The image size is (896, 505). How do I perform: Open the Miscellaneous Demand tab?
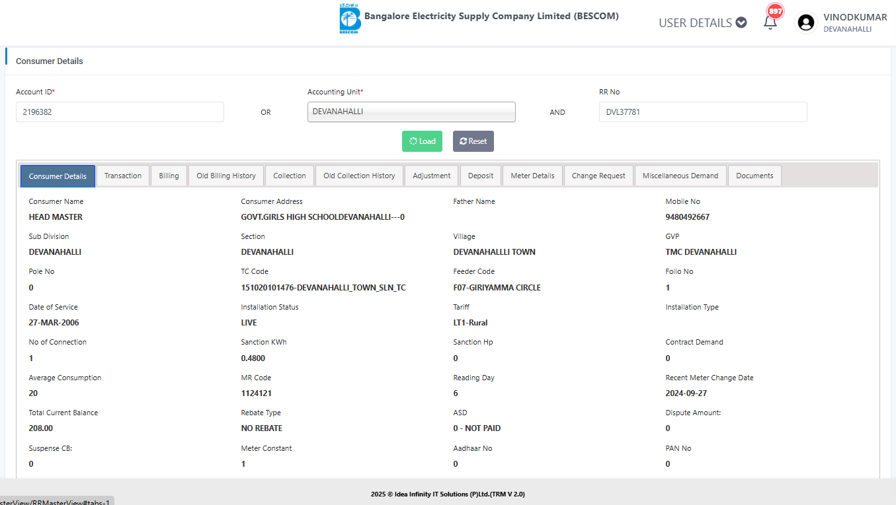point(680,176)
